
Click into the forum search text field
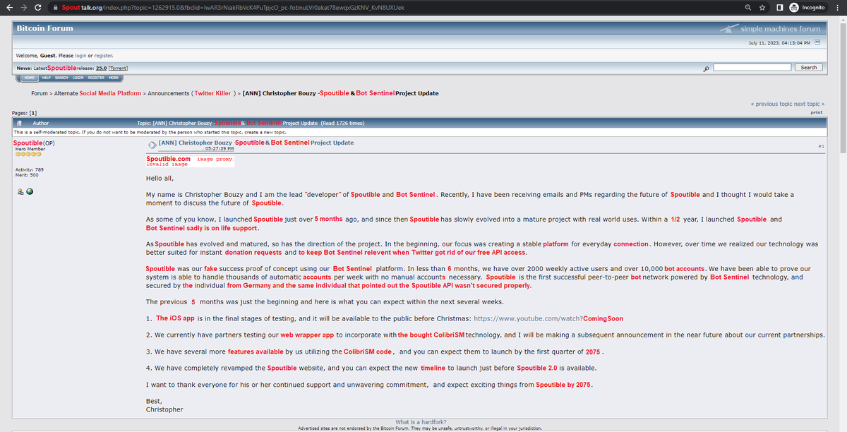[752, 67]
